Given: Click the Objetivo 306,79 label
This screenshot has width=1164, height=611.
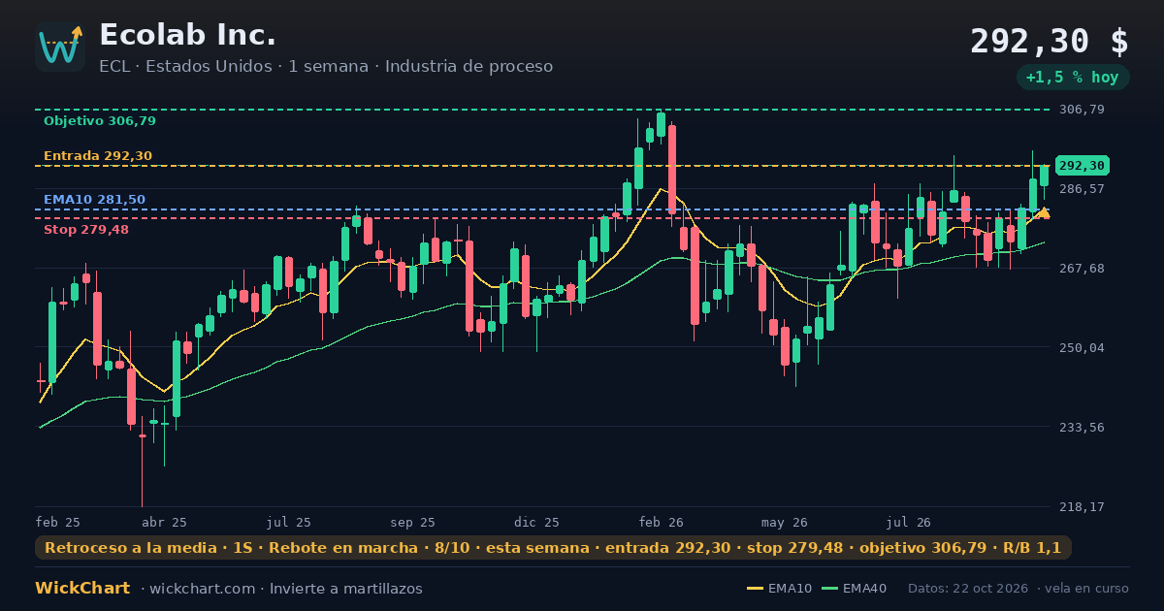Looking at the screenshot, I should click(100, 121).
